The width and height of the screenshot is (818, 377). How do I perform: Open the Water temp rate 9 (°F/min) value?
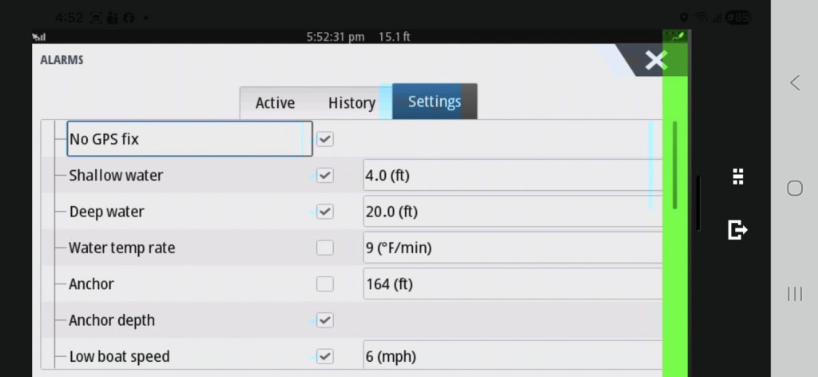pyautogui.click(x=511, y=248)
